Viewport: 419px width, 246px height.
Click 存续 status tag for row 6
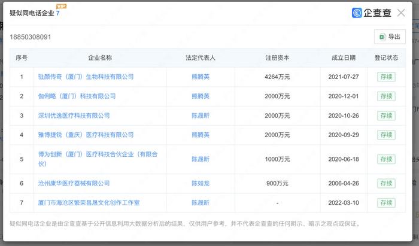click(x=387, y=183)
